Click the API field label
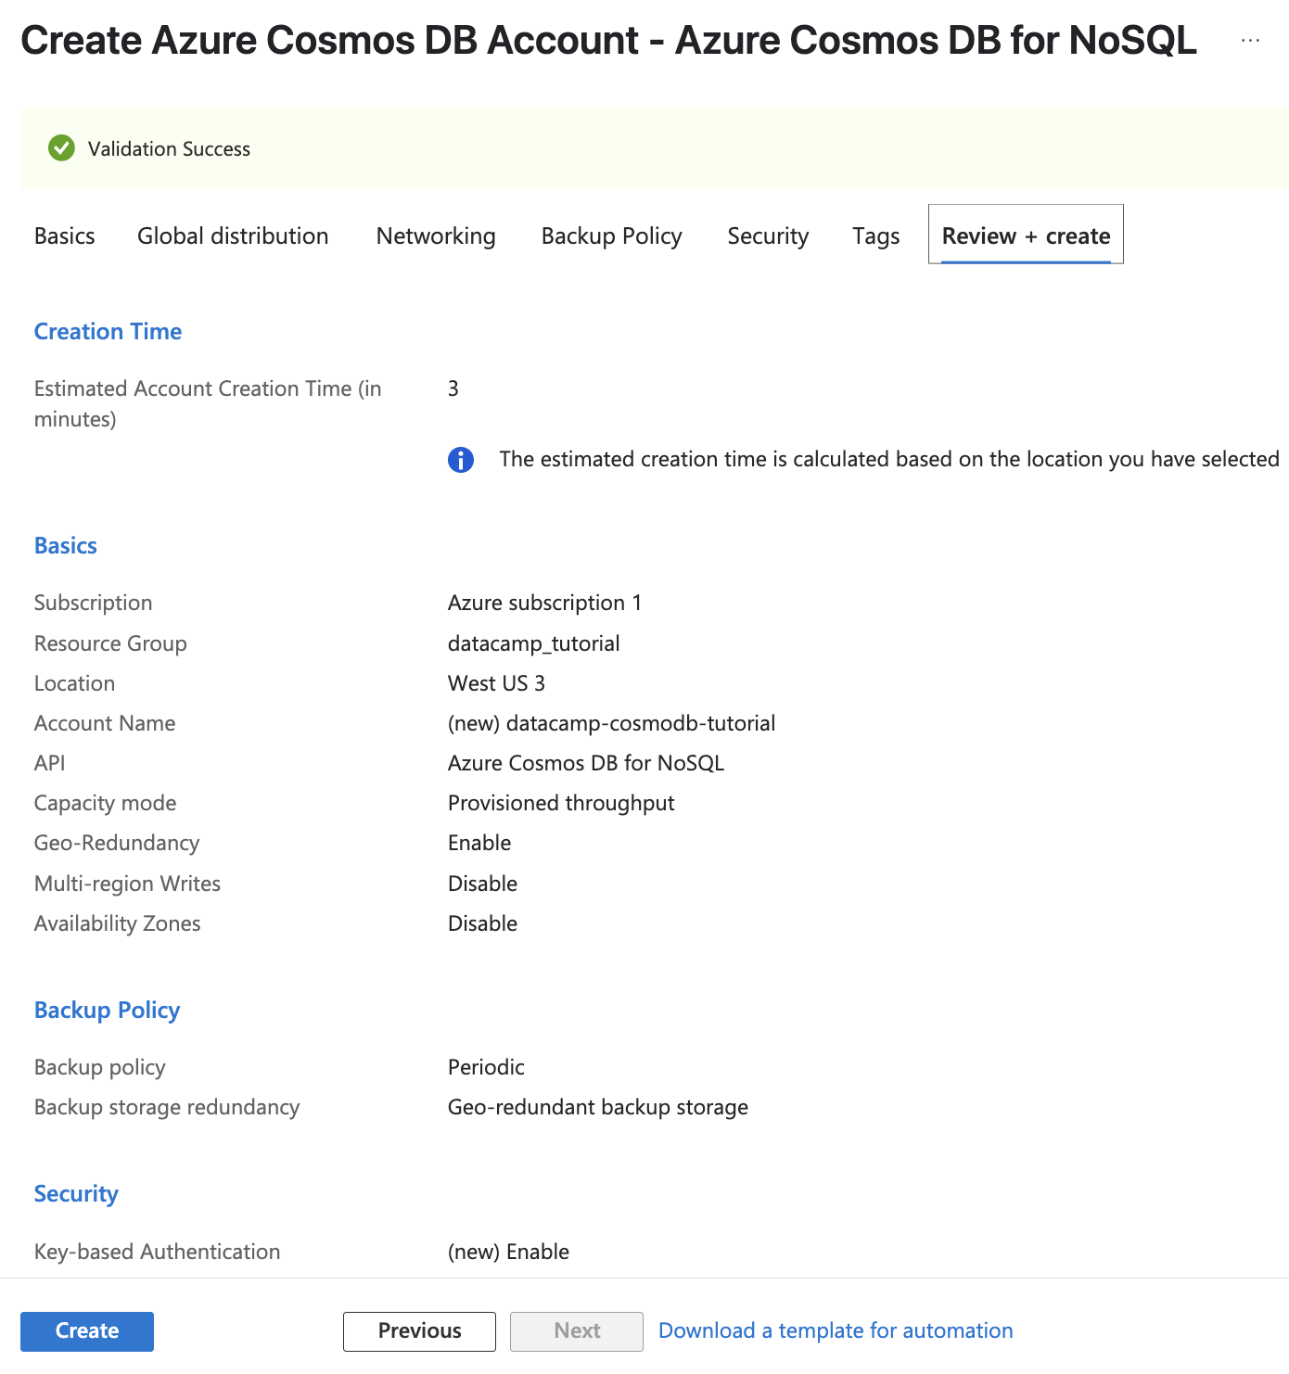The width and height of the screenshot is (1289, 1374). point(50,764)
